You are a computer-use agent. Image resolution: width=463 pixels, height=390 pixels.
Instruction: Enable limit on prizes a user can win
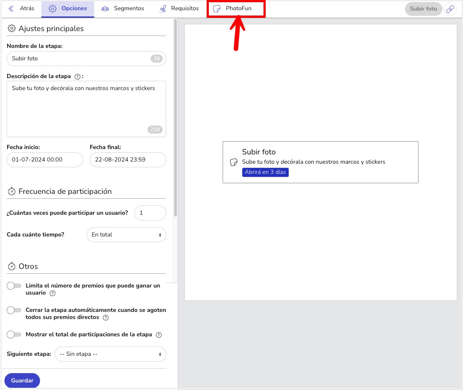(x=14, y=286)
